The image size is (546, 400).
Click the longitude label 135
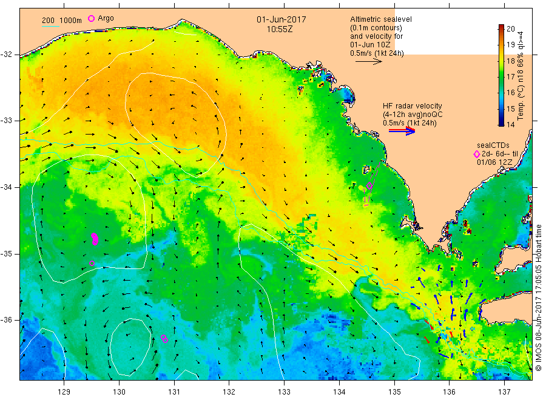pyautogui.click(x=394, y=392)
